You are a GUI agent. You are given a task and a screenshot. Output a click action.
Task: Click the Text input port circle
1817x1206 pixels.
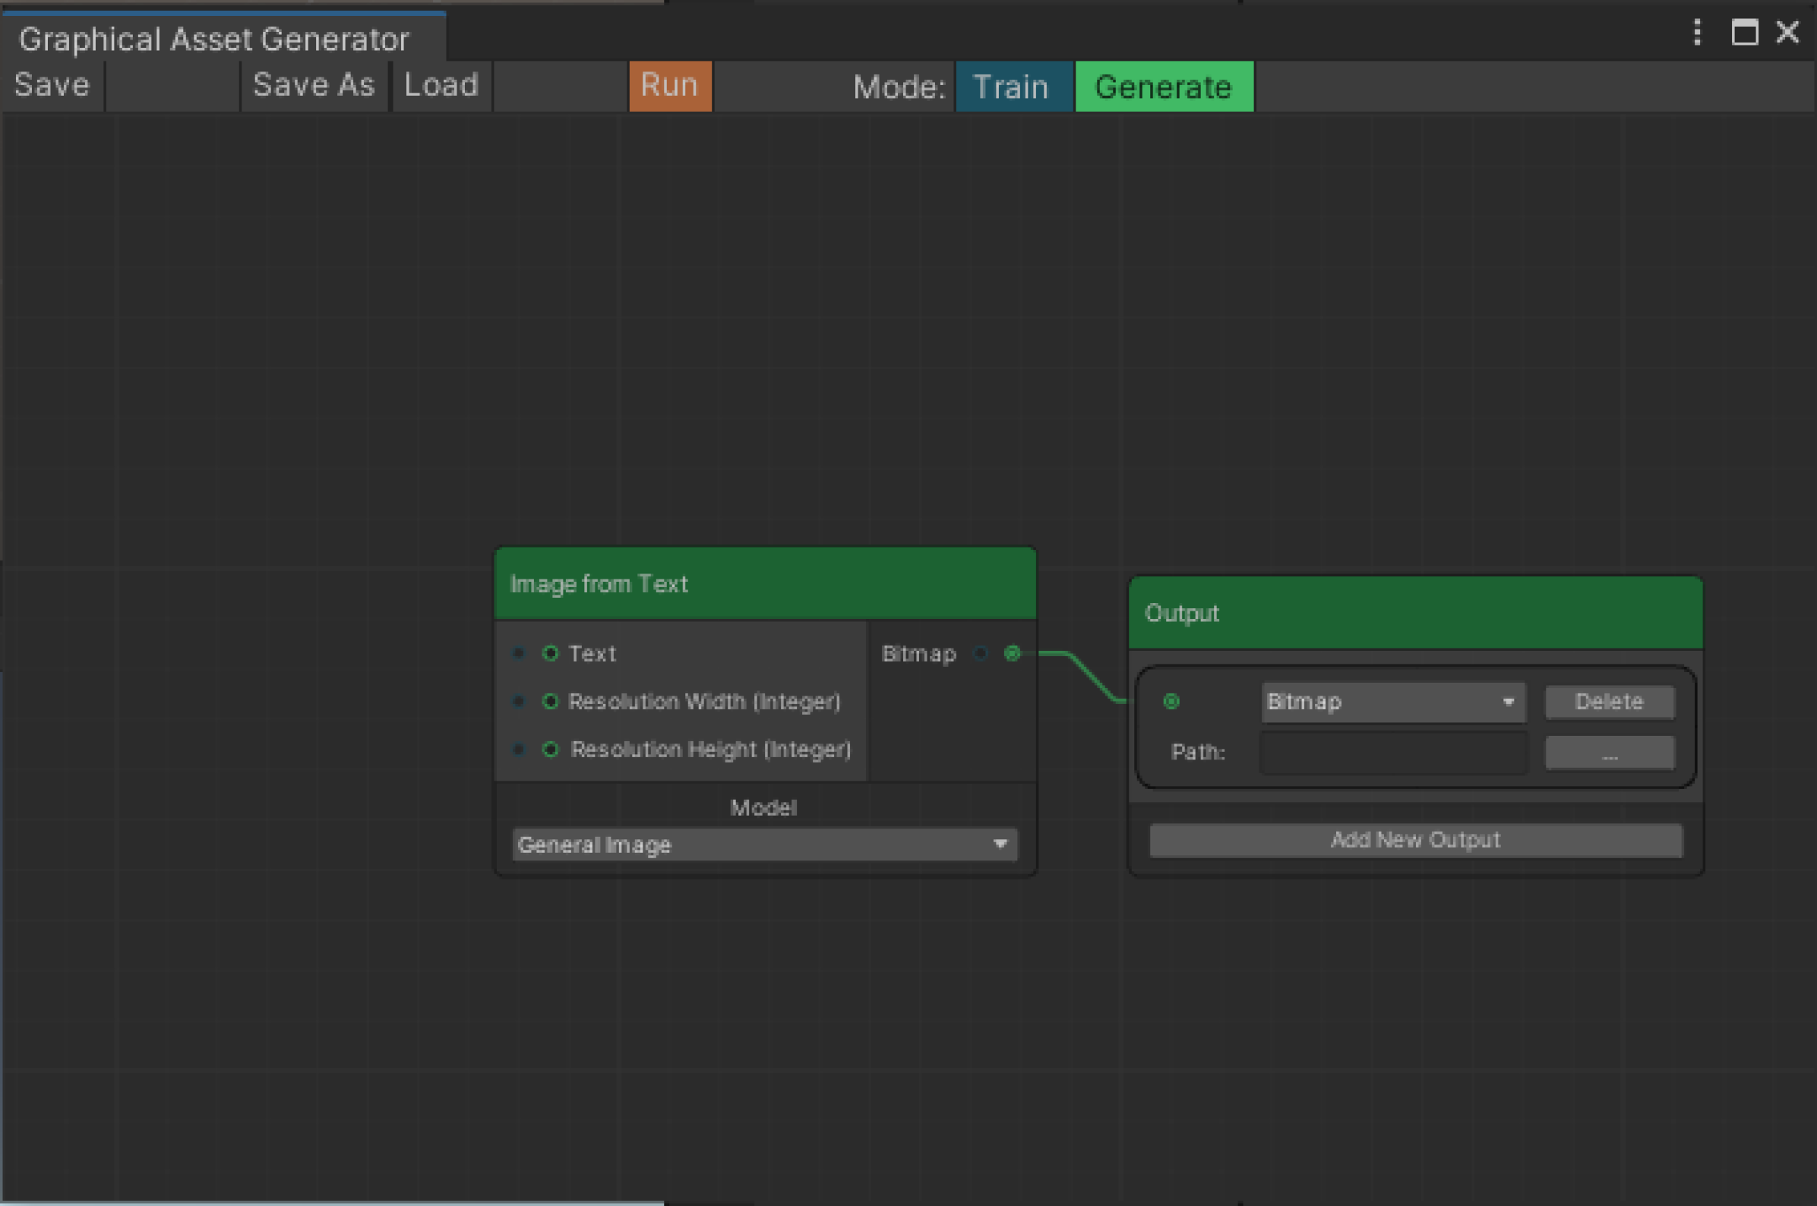tap(549, 654)
